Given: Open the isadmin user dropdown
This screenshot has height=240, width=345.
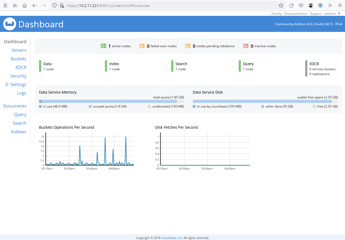Looking at the screenshot, I should tap(332, 13).
